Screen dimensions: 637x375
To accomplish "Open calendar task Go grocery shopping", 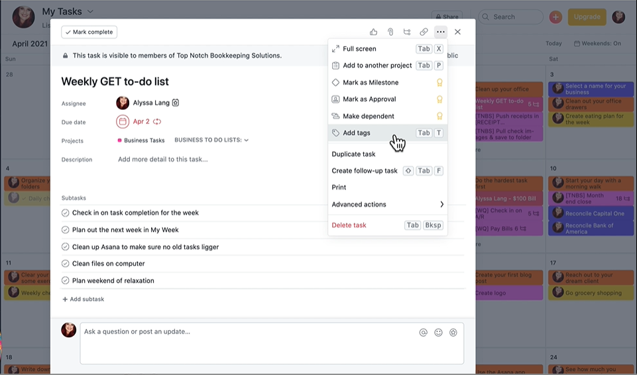I will coord(591,293).
